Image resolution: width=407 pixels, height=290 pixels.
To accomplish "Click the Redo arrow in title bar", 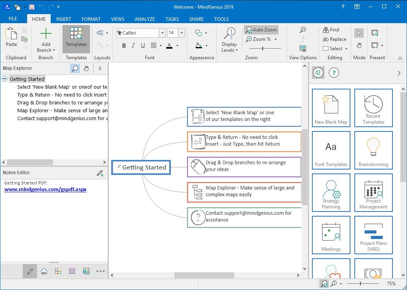I will 50,7.
